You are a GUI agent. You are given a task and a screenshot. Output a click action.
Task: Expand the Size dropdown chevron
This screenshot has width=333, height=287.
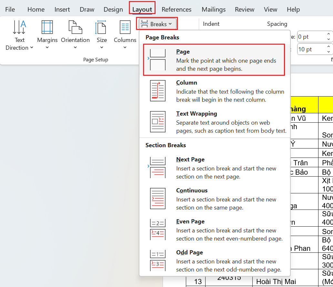click(x=102, y=47)
